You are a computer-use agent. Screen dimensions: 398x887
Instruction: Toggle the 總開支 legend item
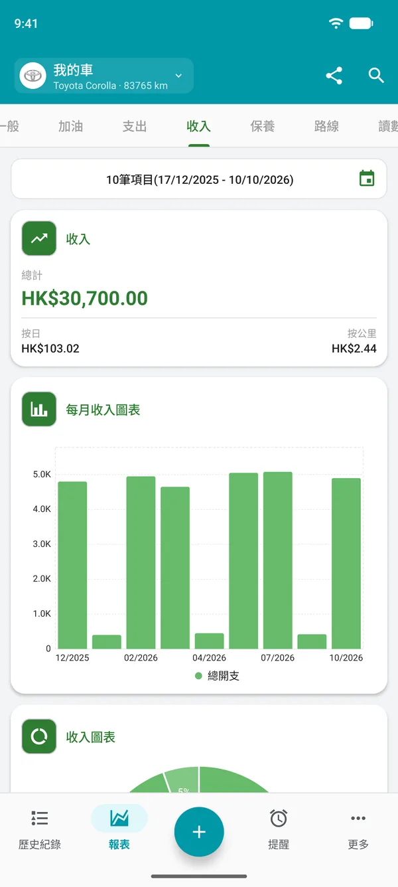pos(217,676)
